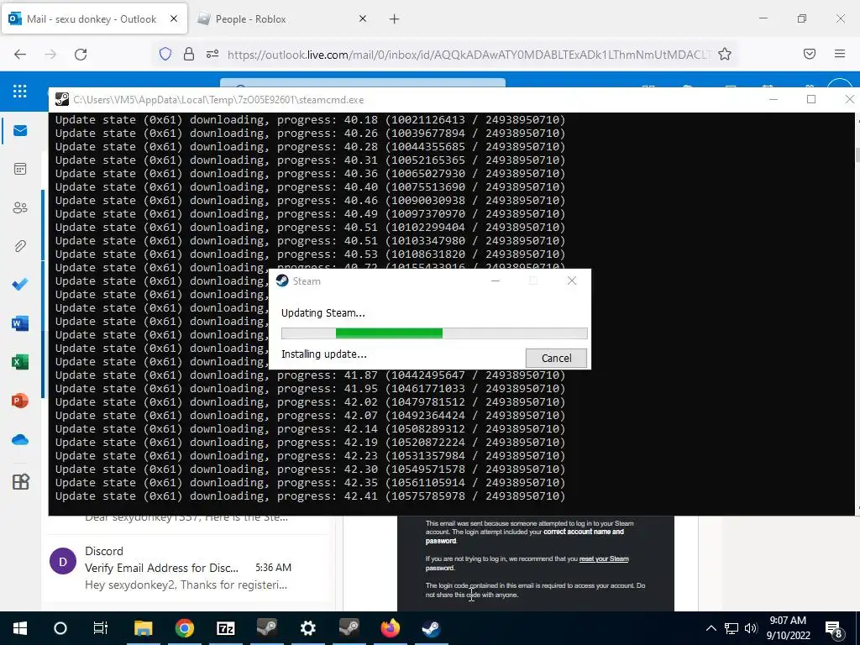Open People contacts in the Outlook sidebar

tap(20, 207)
